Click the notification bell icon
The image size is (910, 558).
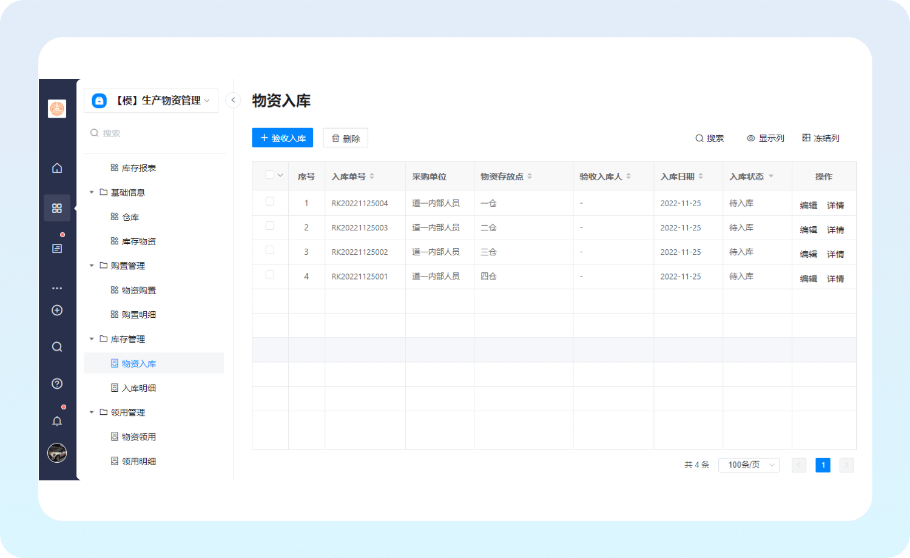pos(57,421)
